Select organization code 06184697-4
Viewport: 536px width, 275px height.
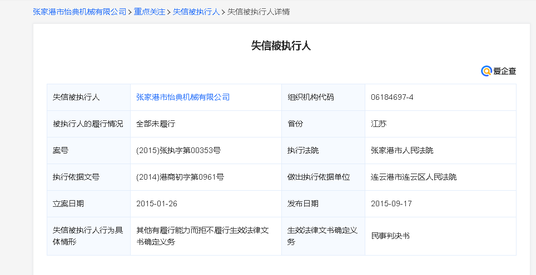tap(392, 97)
